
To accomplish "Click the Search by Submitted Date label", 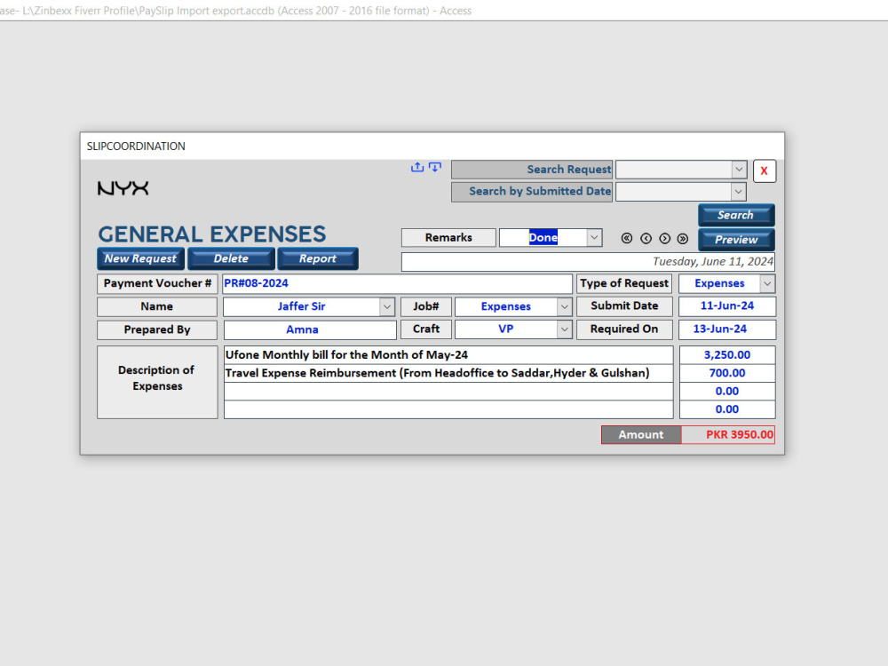I will pyautogui.click(x=532, y=192).
